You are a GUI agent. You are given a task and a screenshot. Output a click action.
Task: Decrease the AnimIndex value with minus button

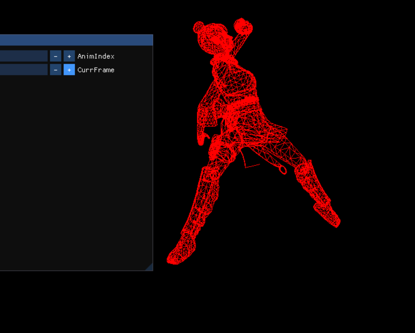click(56, 56)
